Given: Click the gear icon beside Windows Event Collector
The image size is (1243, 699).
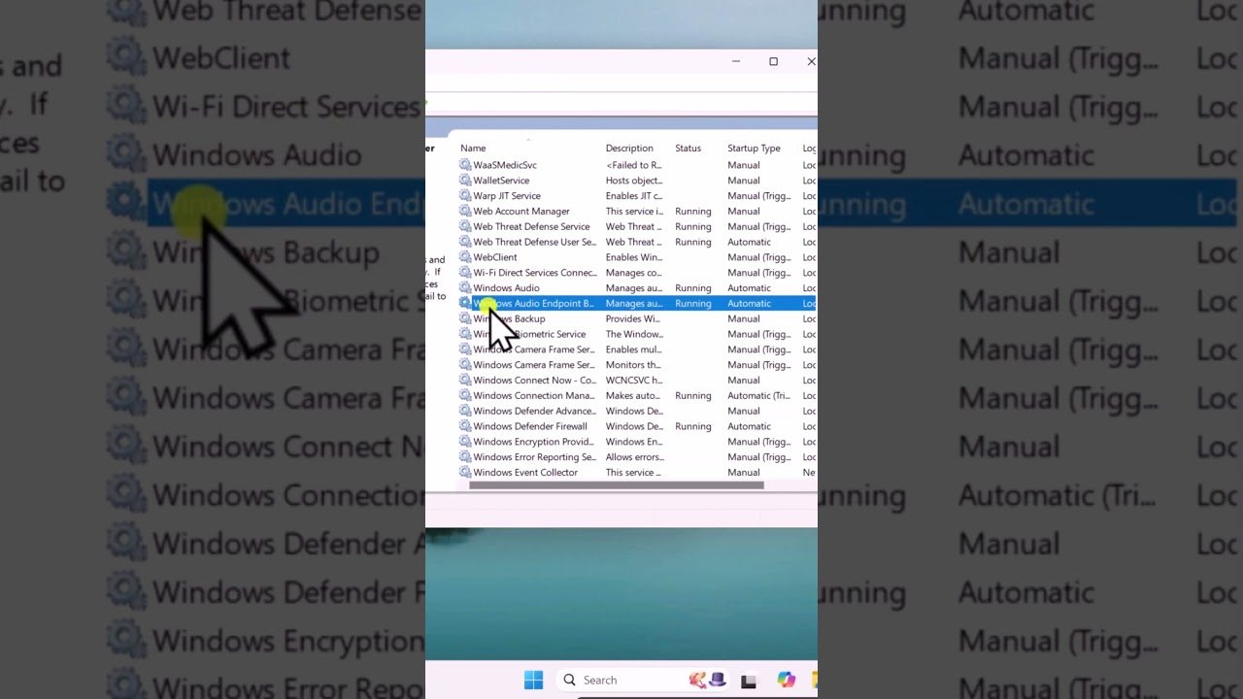Looking at the screenshot, I should [465, 473].
